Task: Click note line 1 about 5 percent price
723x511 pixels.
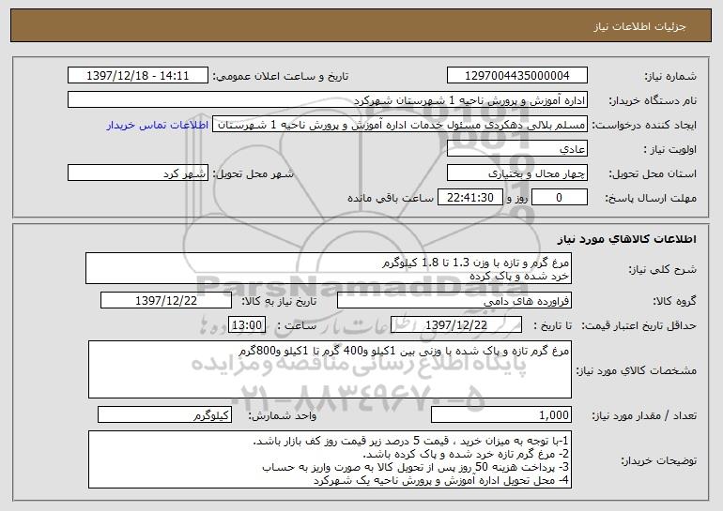Action: [x=411, y=441]
